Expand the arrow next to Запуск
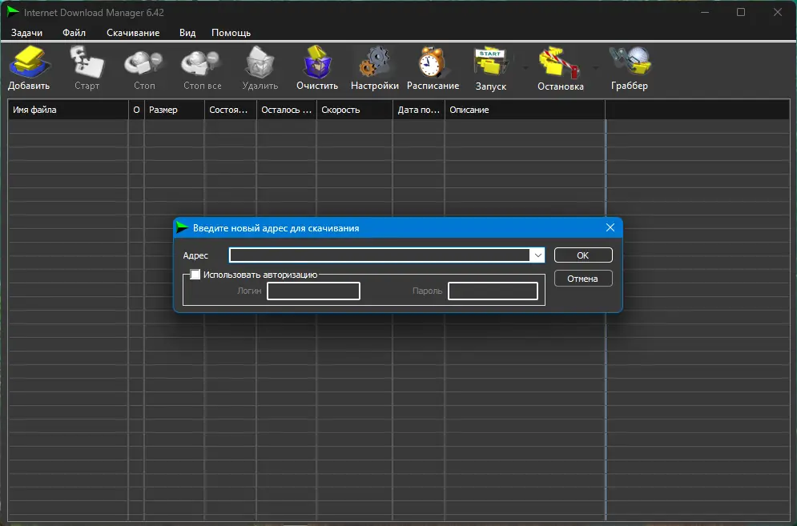 point(525,67)
